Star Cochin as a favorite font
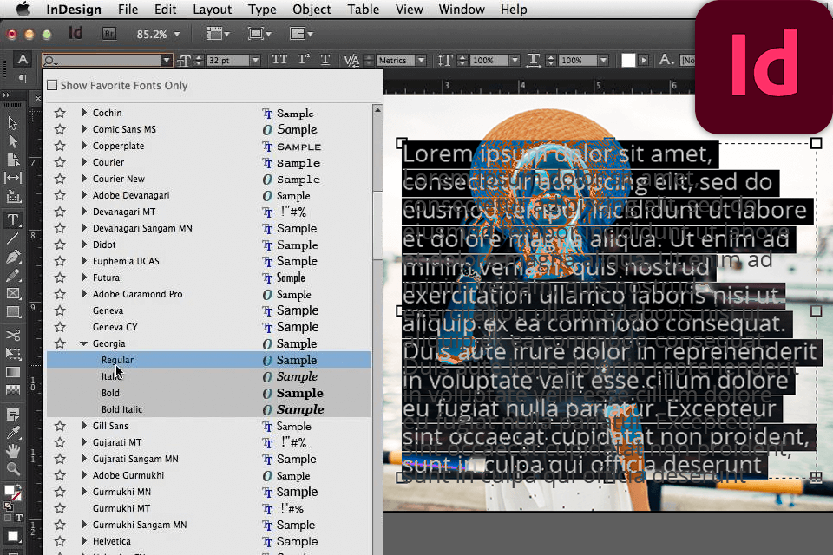Screen dimensions: 833x555 click(60, 113)
